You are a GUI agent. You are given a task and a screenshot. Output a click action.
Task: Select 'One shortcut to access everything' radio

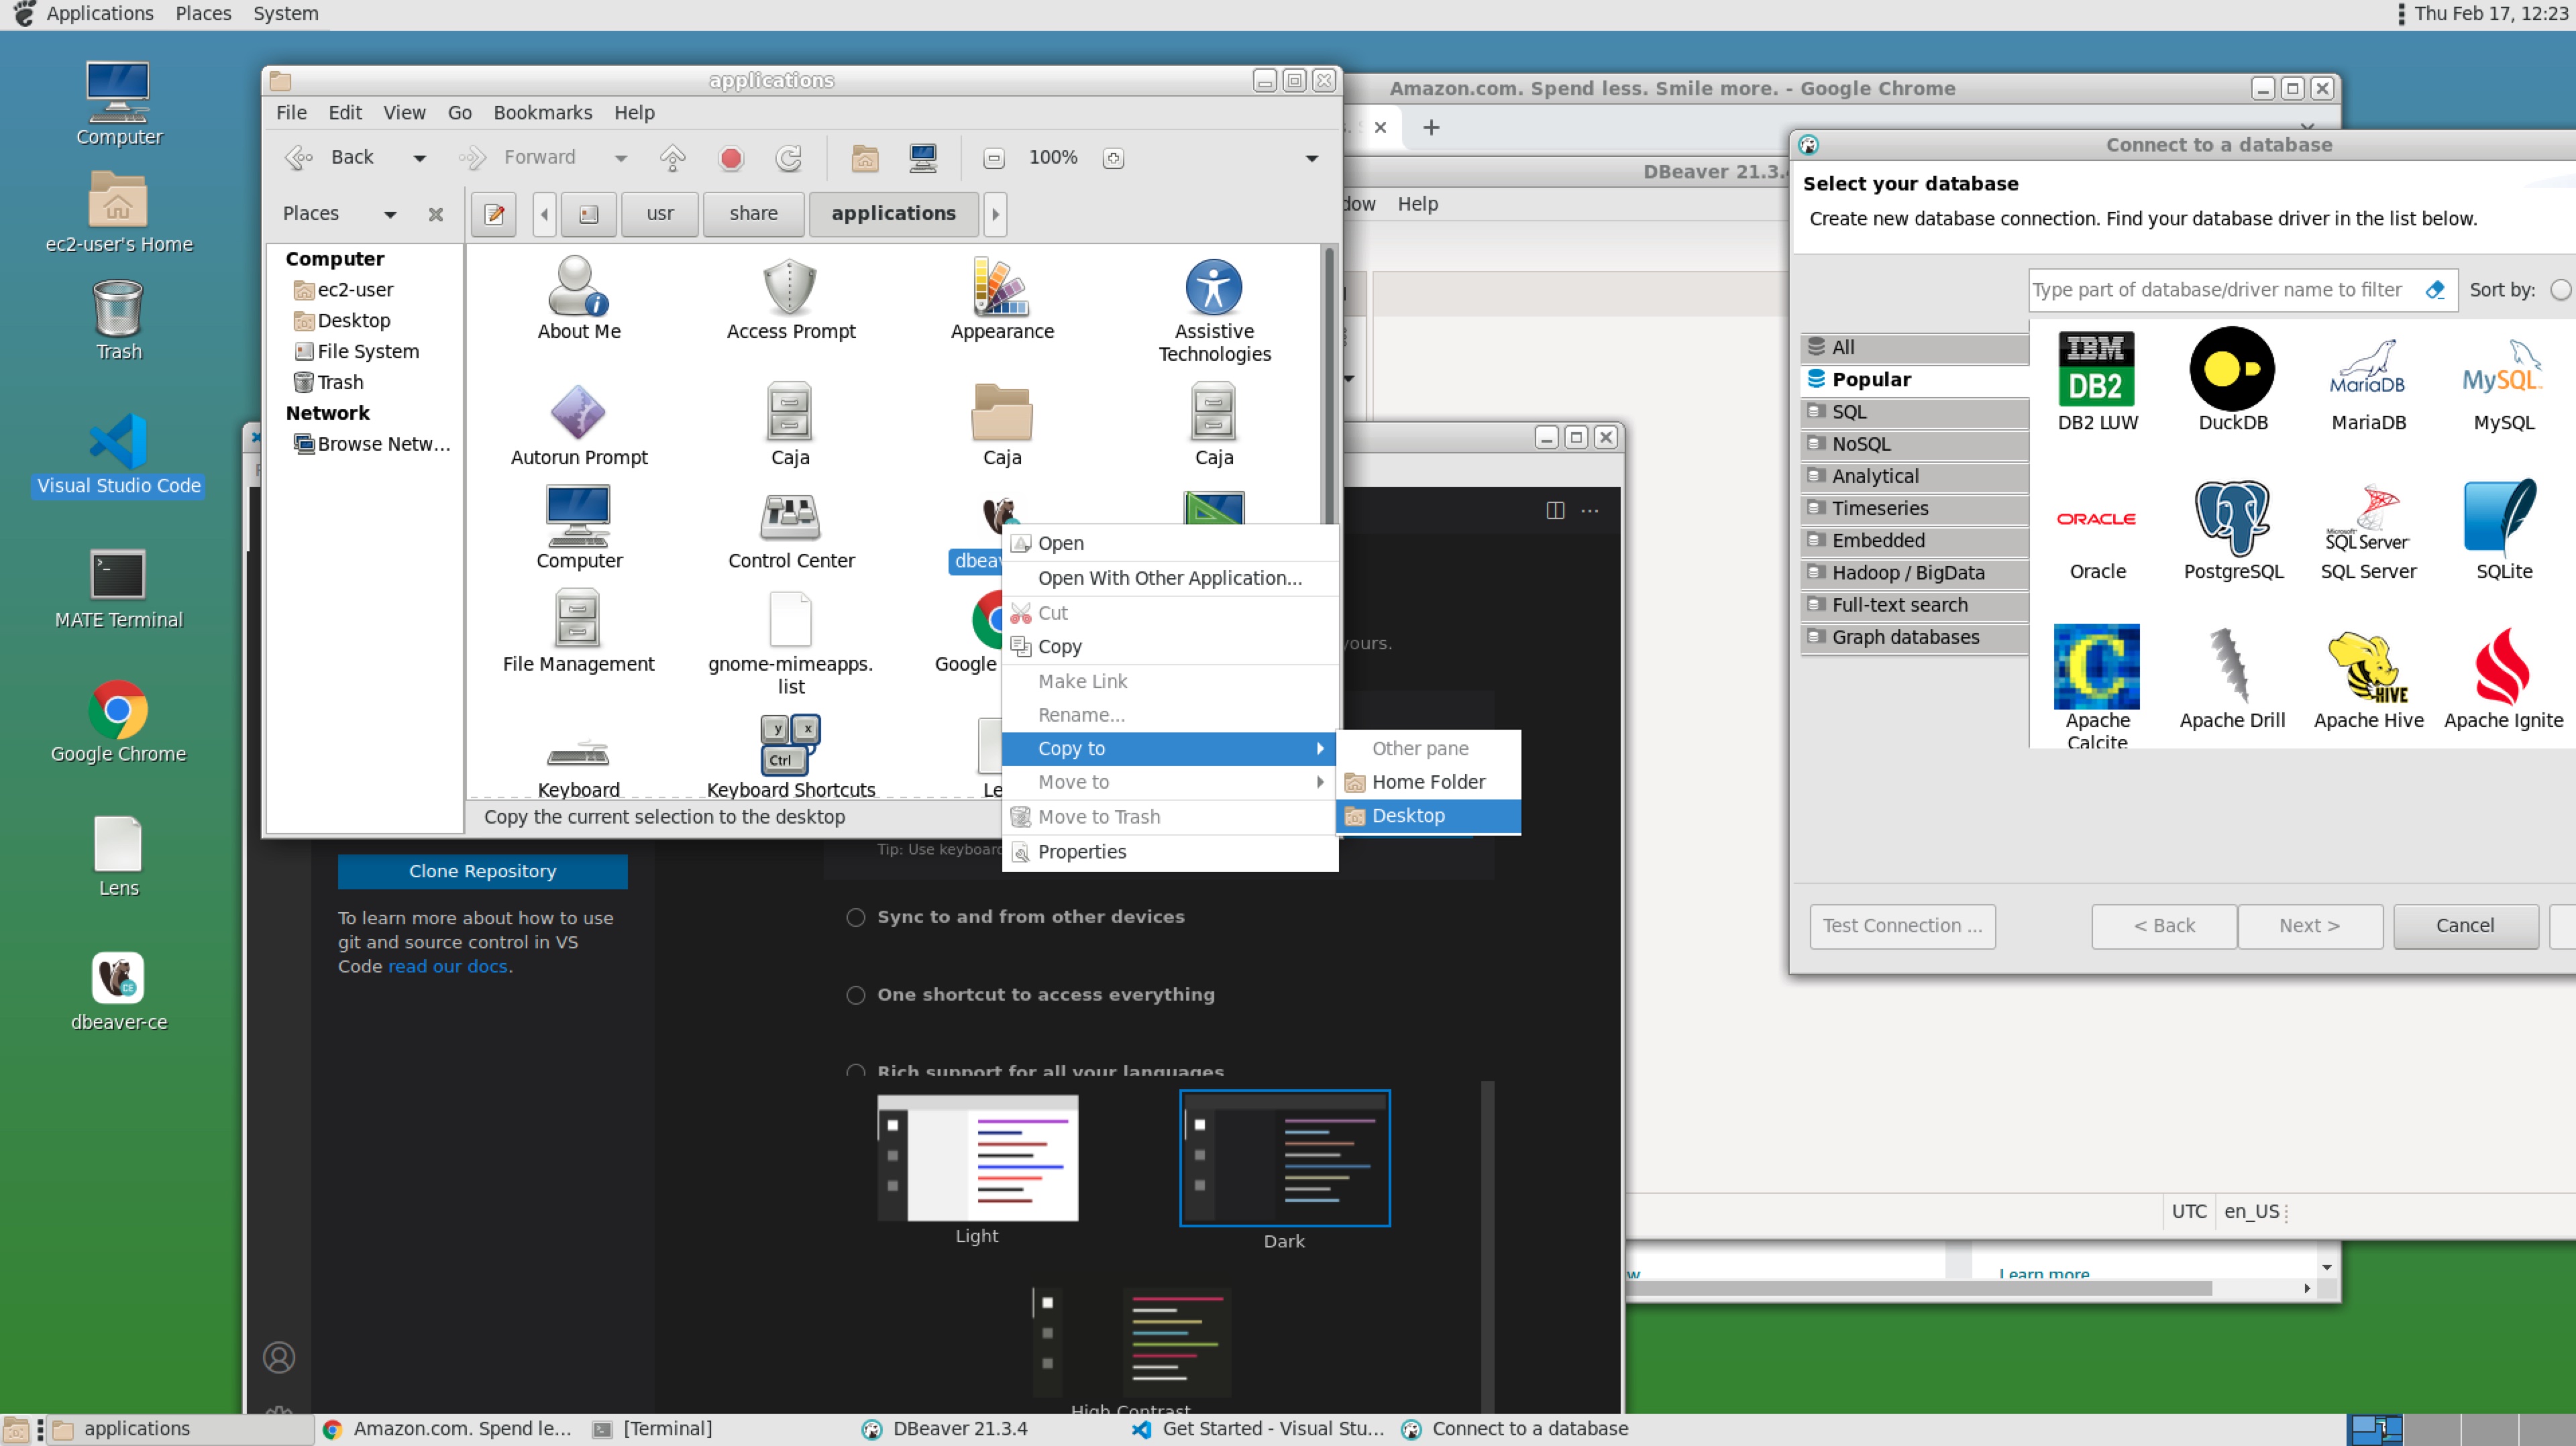[x=855, y=995]
